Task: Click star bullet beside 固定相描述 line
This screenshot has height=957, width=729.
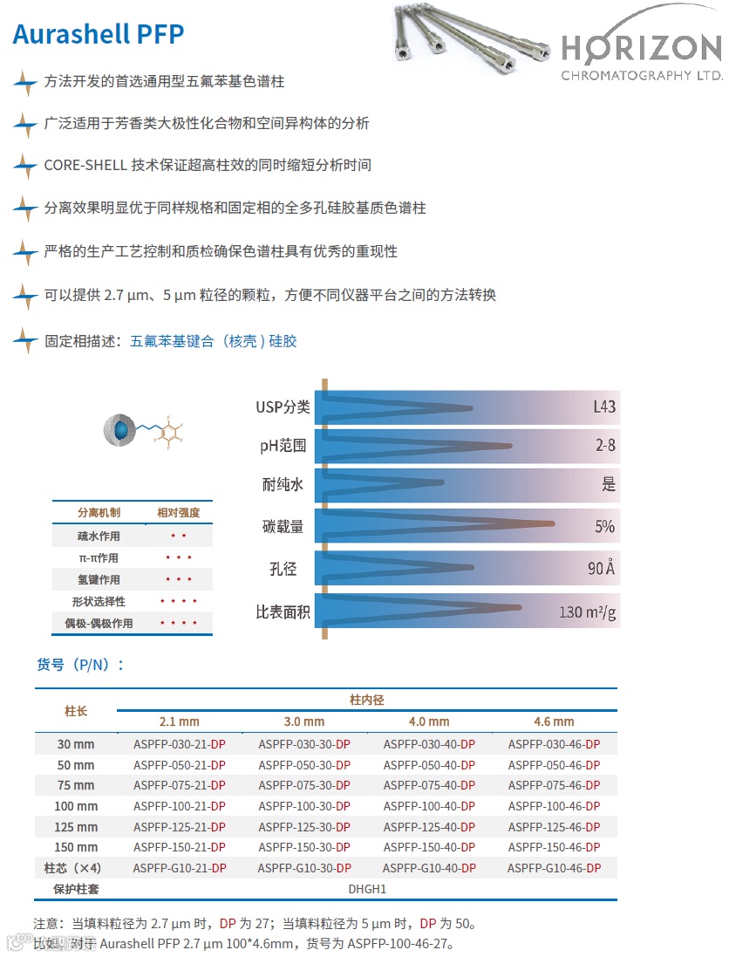Action: [25, 340]
